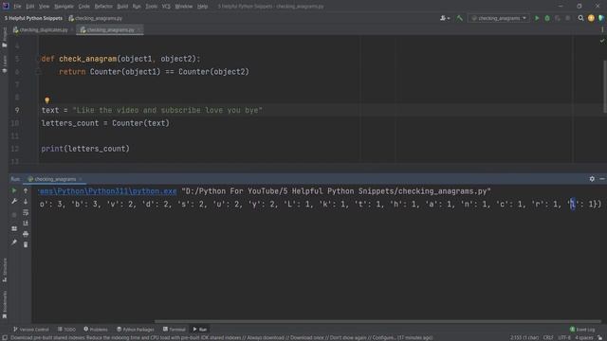Screen dimensions: 607x341
Task: Open Search Everywhere magnifier
Action: point(580,18)
